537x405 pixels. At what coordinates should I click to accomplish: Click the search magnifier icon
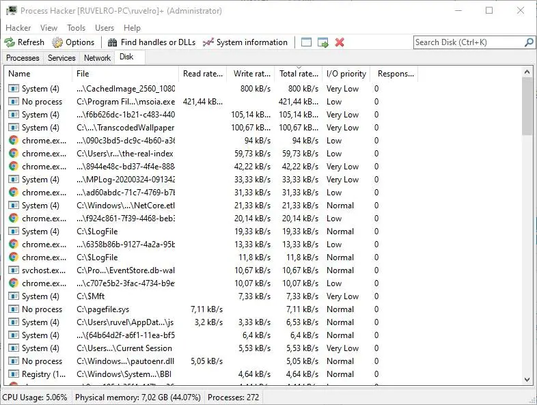pyautogui.click(x=529, y=42)
